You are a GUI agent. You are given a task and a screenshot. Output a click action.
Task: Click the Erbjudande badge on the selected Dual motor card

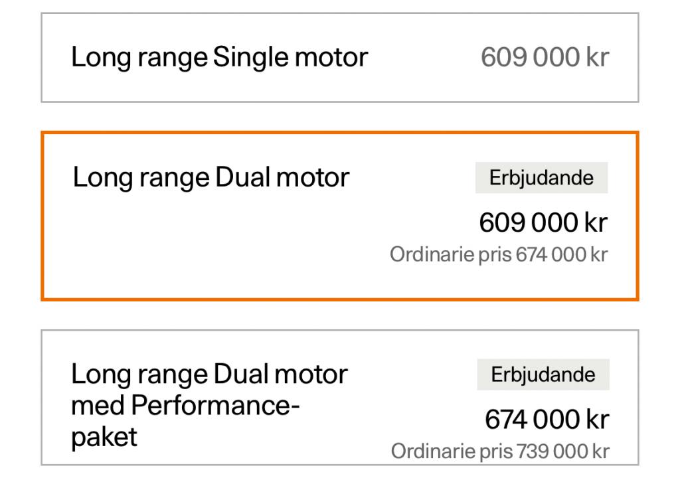pos(541,178)
